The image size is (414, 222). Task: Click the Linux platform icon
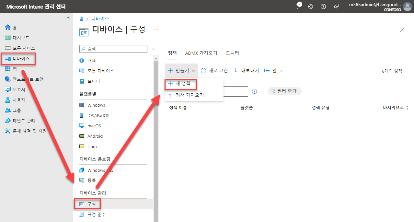click(82, 146)
